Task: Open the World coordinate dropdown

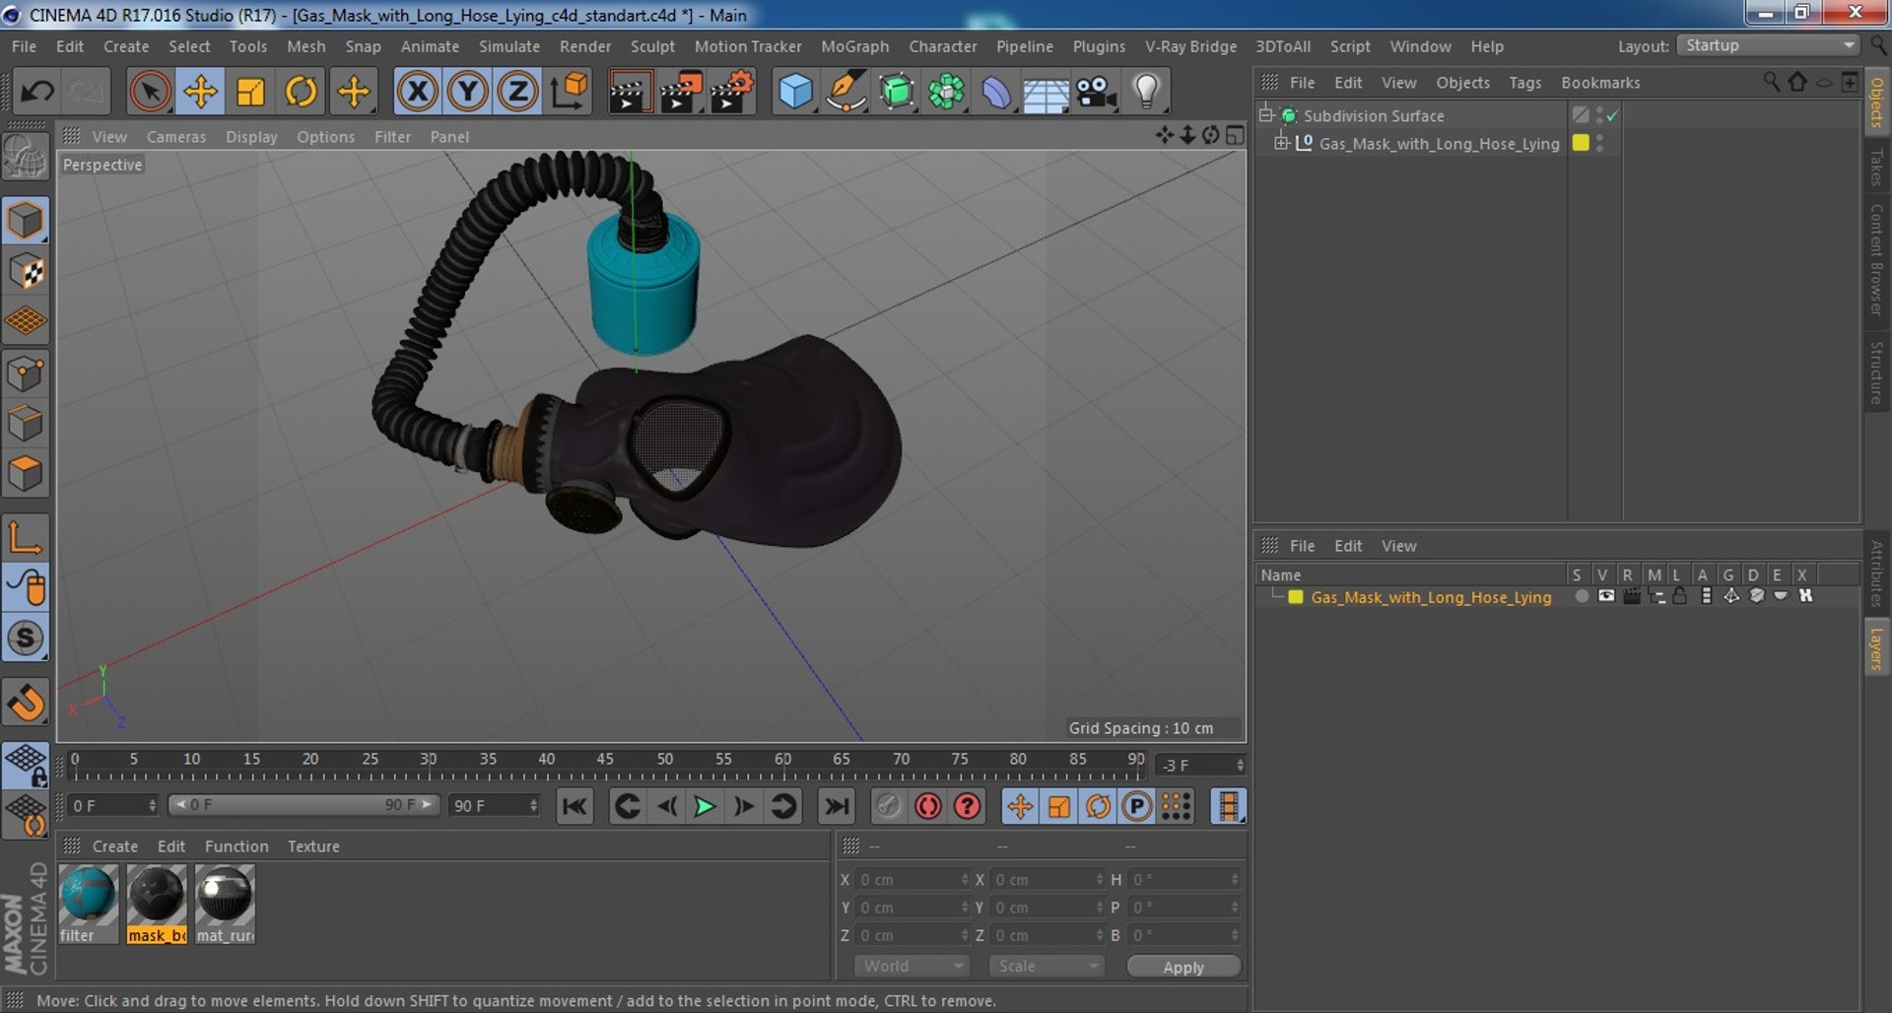Action: [x=912, y=967]
